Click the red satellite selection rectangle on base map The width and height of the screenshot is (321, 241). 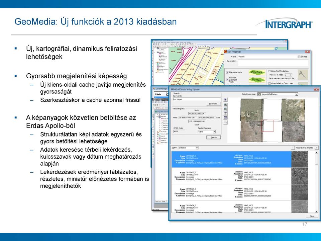268,126
